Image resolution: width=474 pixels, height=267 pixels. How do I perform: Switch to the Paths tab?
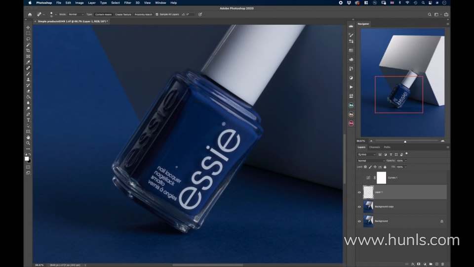[387, 147]
